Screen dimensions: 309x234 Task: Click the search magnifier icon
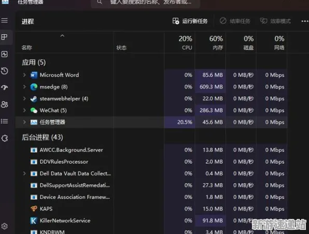click(100, 2)
